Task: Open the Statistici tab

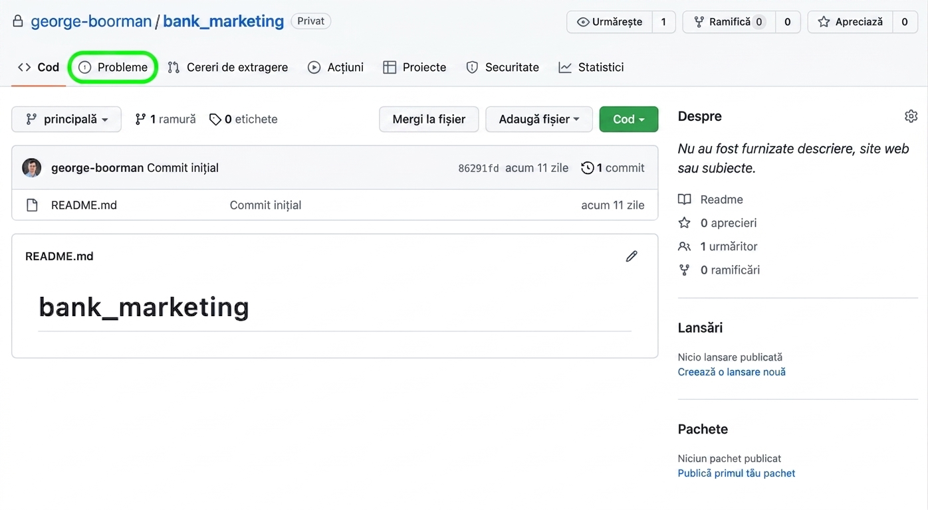Action: (x=591, y=67)
